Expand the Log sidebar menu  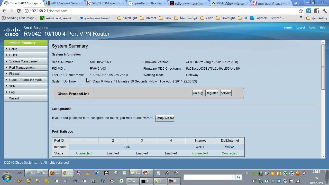26,92
